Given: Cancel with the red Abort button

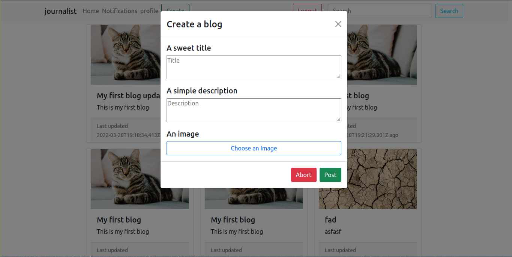Looking at the screenshot, I should (x=303, y=175).
